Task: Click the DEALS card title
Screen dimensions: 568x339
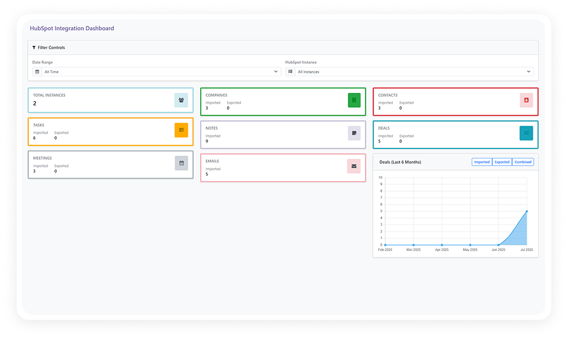Action: (383, 128)
